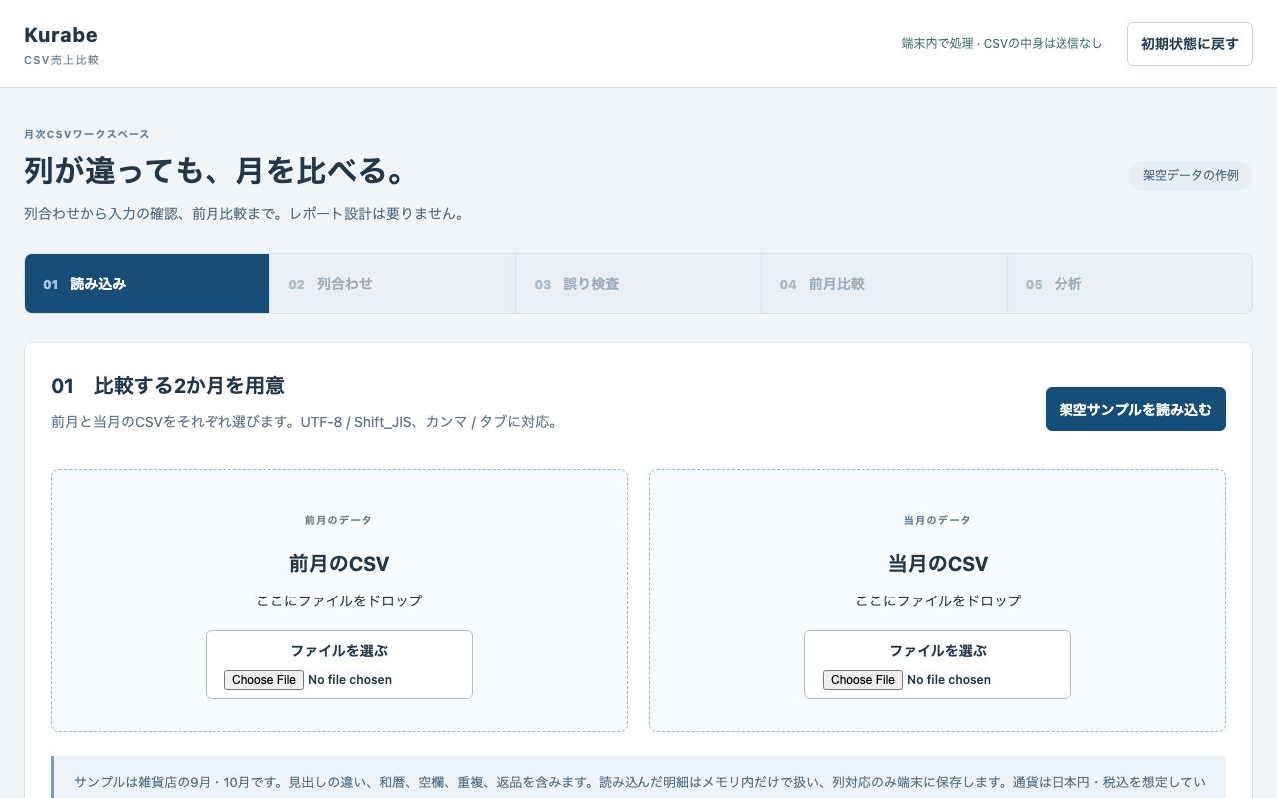Choose File for 前月のCSV
The height and width of the screenshot is (798, 1277).
(264, 680)
